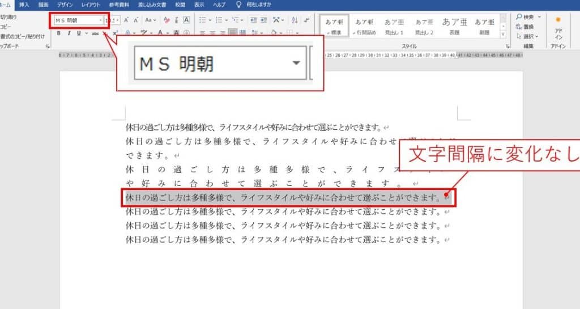Apply strikethrough to the text
Image resolution: width=580 pixels, height=309 pixels.
(95, 33)
